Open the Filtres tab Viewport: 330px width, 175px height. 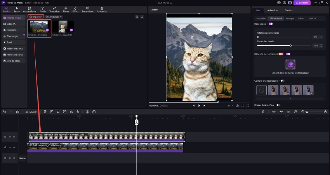[x=66, y=10]
